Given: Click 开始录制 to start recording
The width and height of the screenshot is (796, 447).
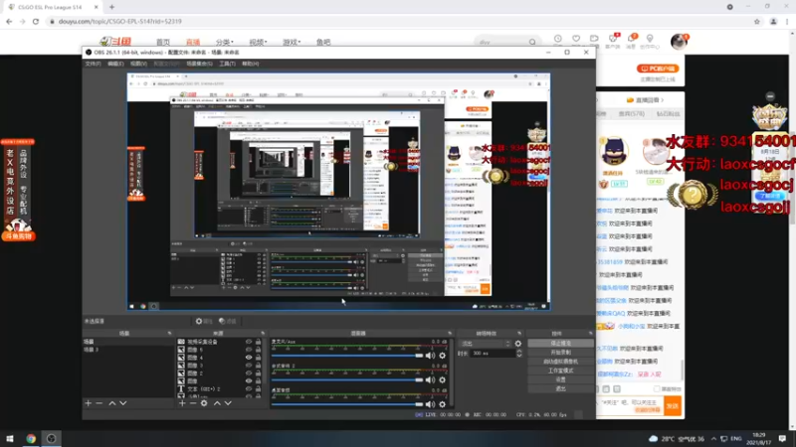Looking at the screenshot, I should [x=560, y=353].
